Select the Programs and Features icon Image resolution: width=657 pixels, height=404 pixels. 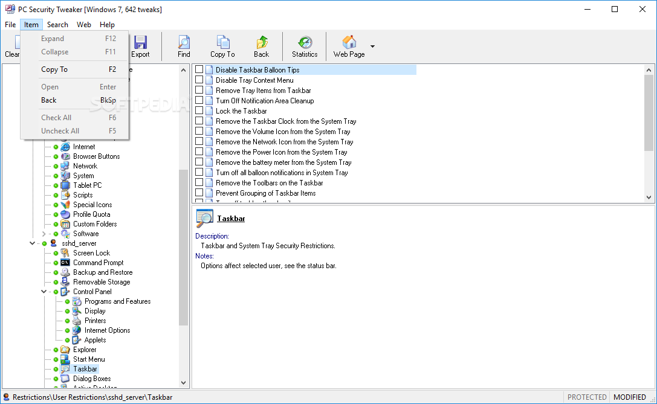(x=77, y=301)
